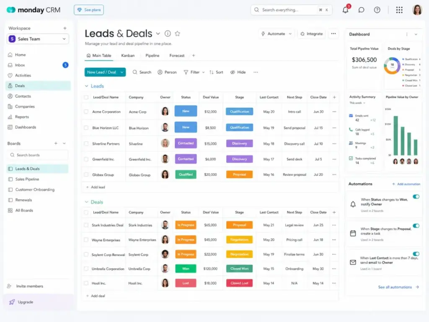The image size is (429, 322).
Task: Open the notifications bell
Action: point(345,10)
